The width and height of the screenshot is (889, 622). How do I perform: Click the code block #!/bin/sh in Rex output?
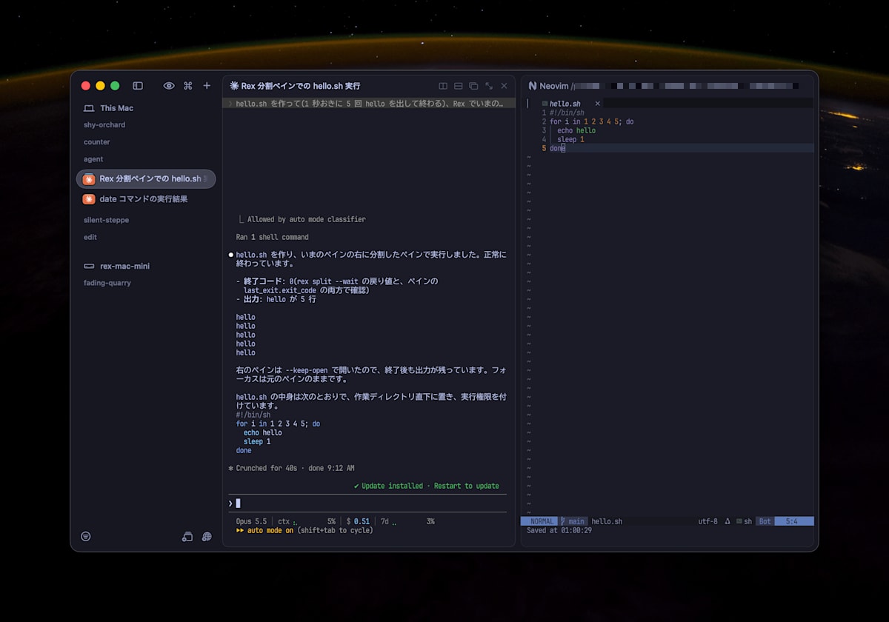[x=253, y=415]
